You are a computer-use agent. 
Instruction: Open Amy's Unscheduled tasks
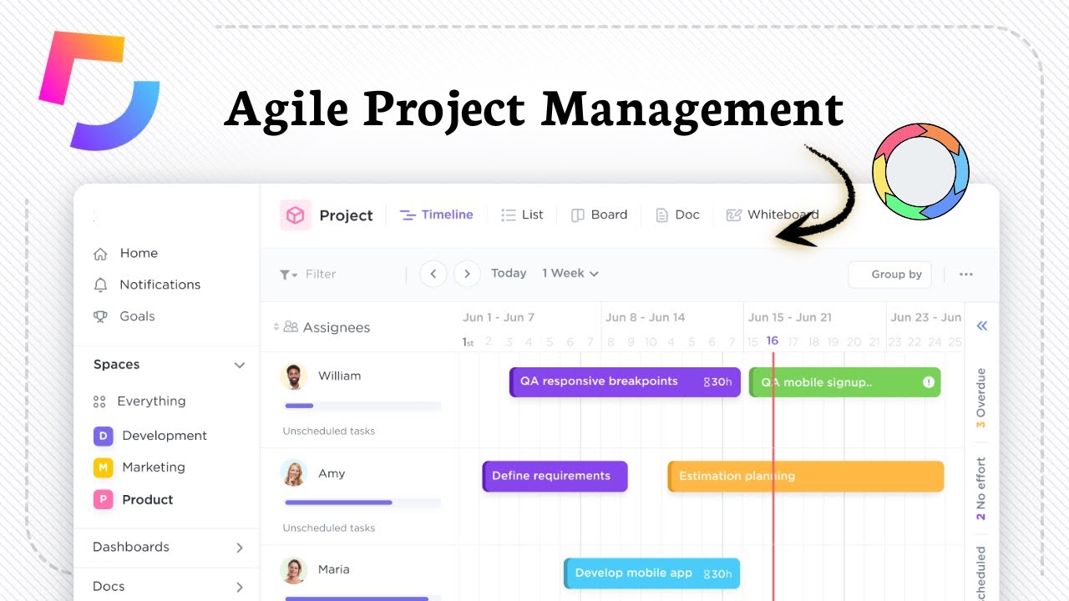tap(329, 528)
